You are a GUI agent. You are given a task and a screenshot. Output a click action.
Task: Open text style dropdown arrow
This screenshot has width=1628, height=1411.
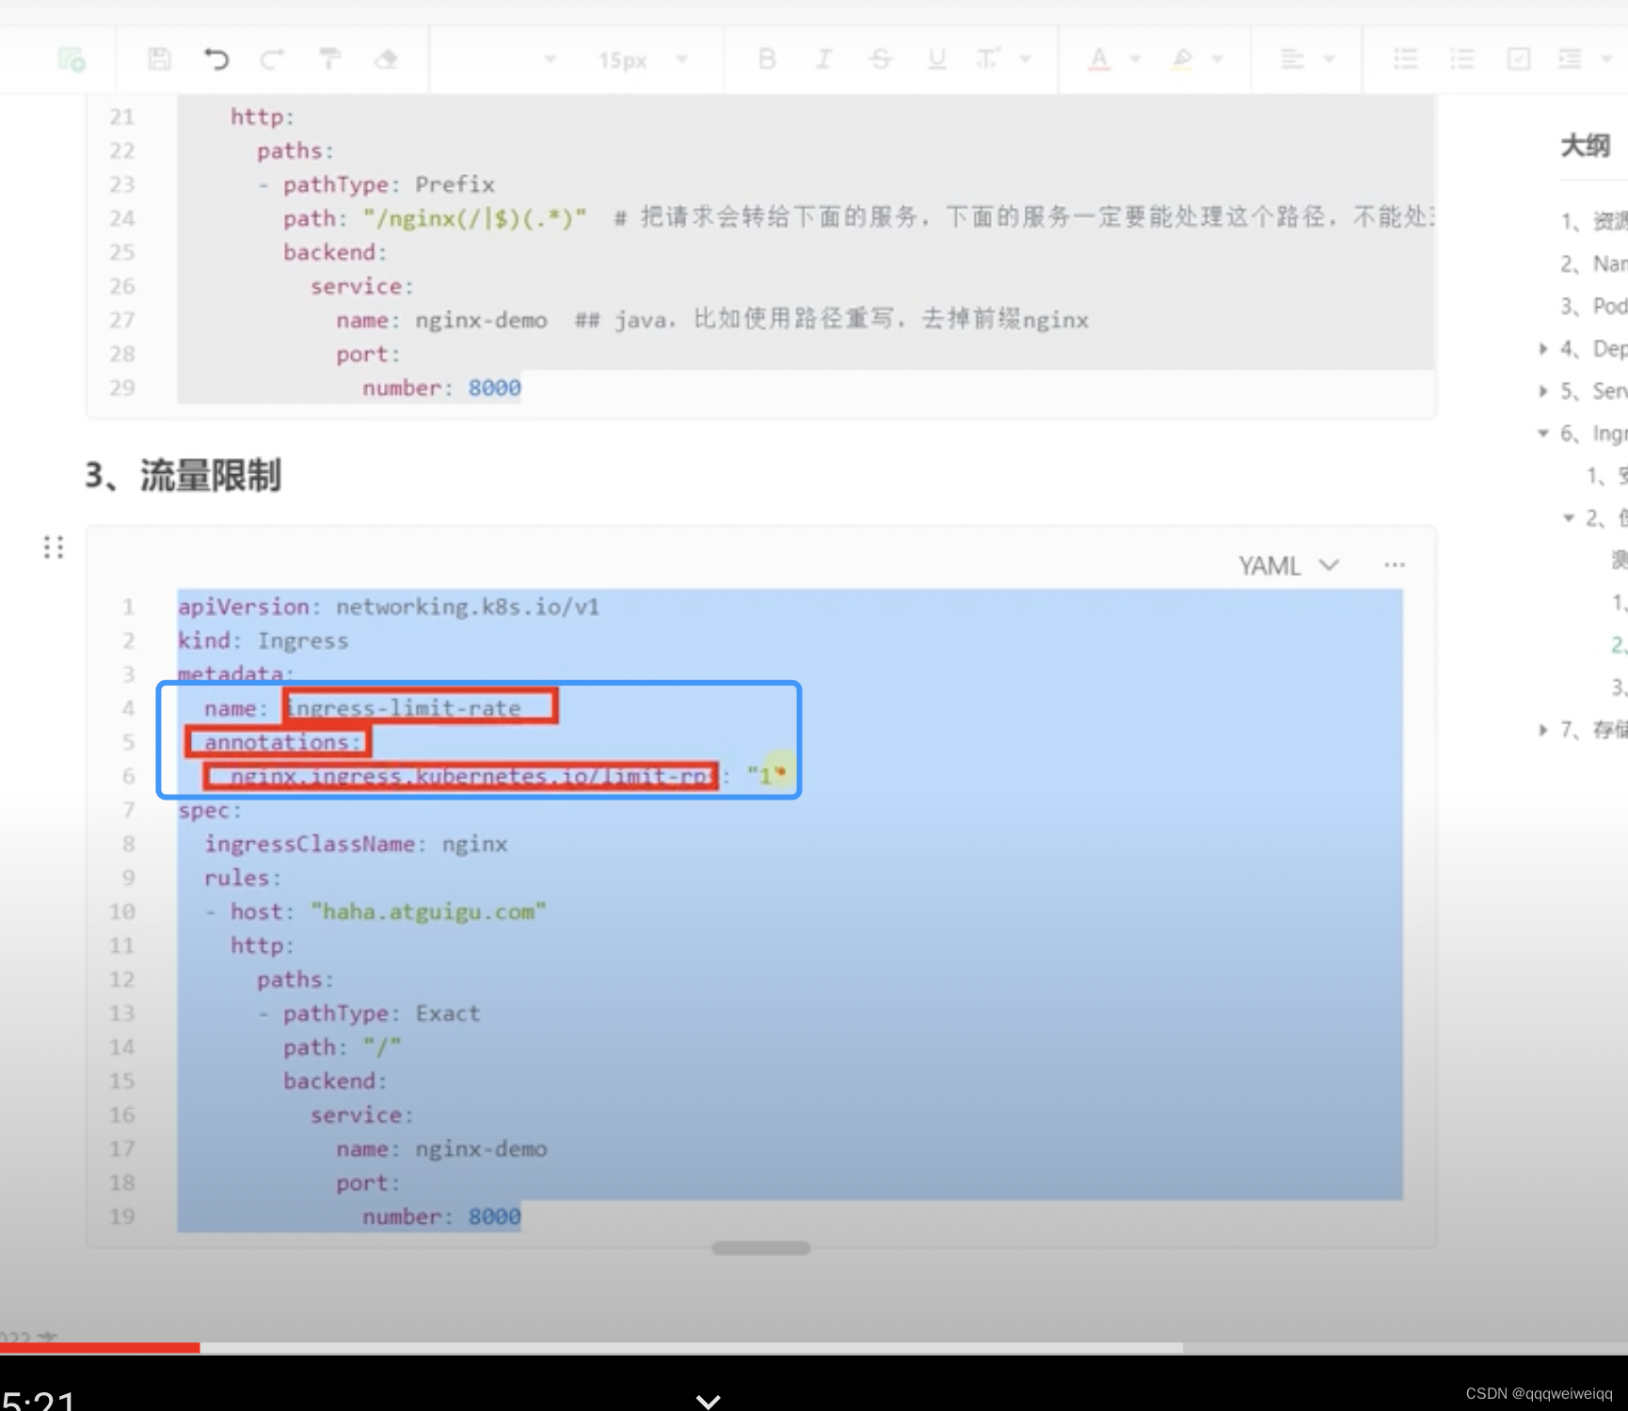1026,59
